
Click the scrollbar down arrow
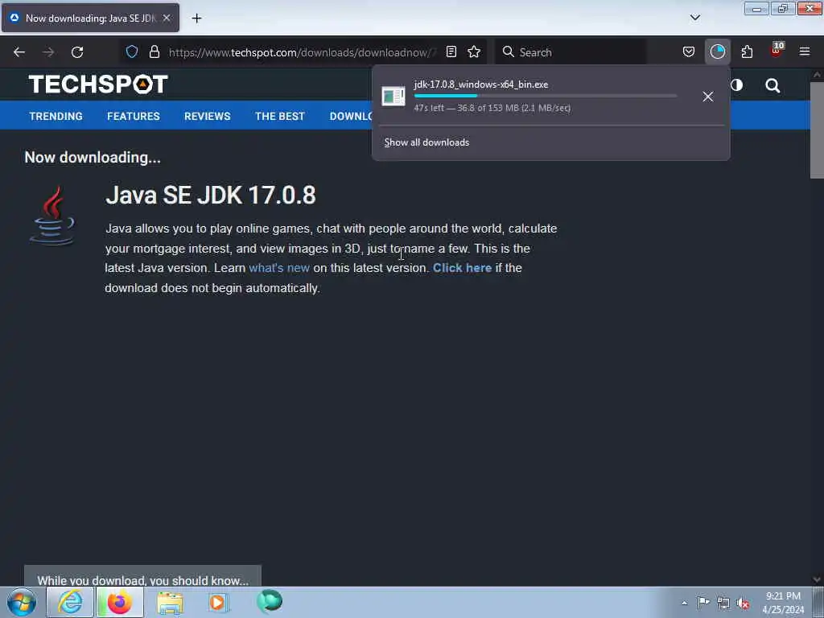coord(817,579)
